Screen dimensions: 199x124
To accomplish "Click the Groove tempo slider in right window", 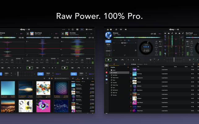I will click(x=108, y=51).
